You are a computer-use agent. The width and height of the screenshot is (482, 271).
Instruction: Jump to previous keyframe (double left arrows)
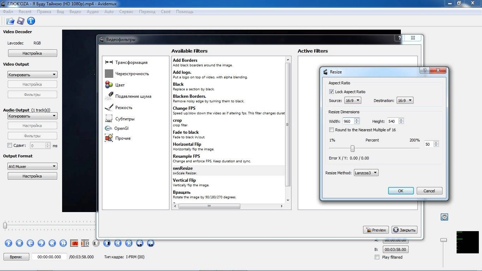52,243
